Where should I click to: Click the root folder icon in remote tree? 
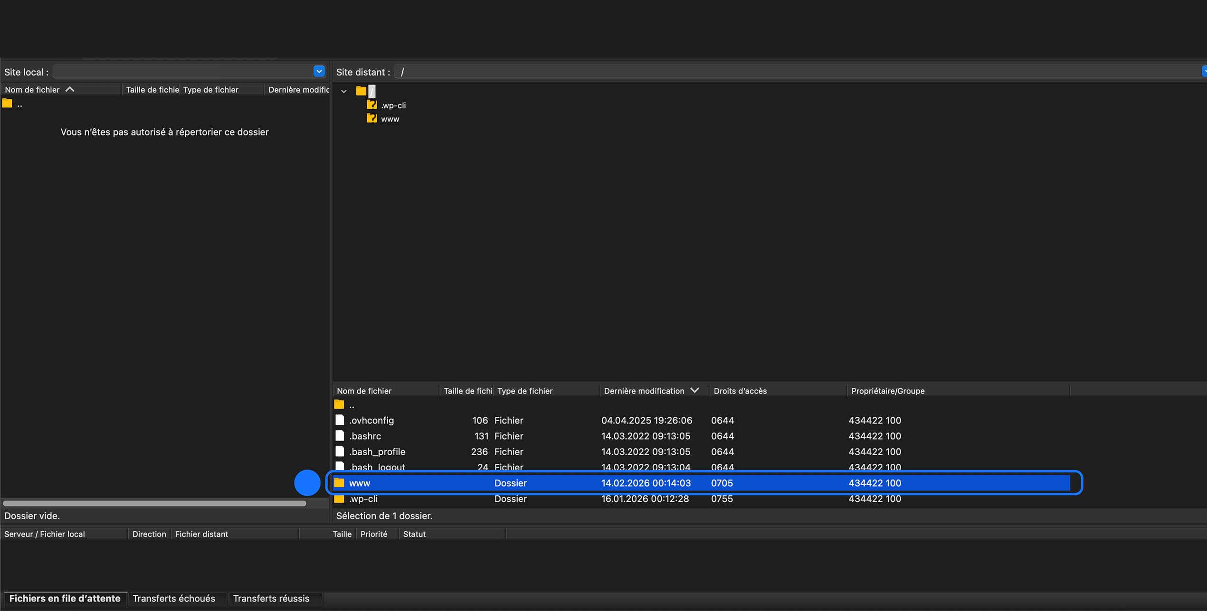click(361, 91)
